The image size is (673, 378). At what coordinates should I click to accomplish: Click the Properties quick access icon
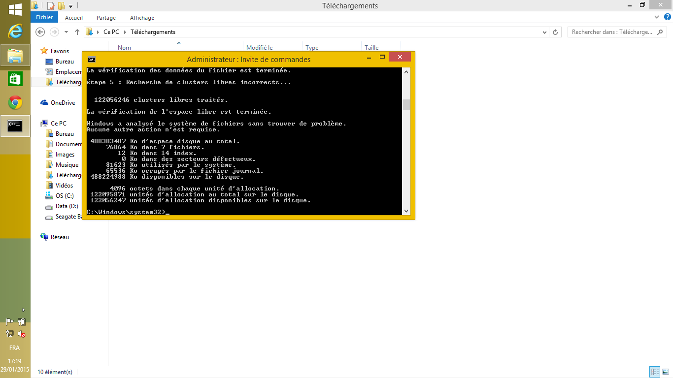point(51,6)
